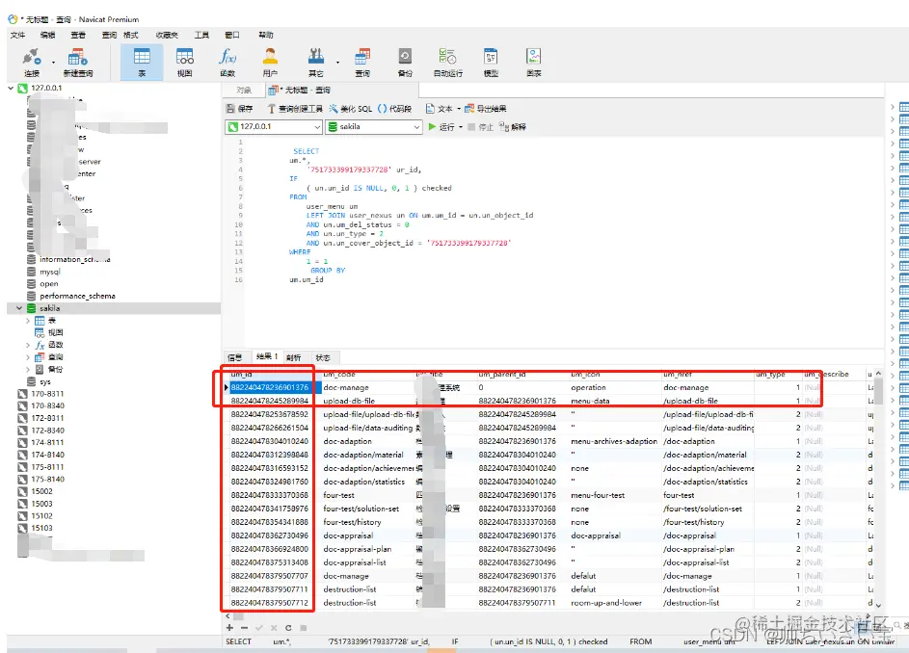Image resolution: width=909 pixels, height=653 pixels.
Task: Refresh results with the circular arrow icon
Action: click(x=288, y=628)
